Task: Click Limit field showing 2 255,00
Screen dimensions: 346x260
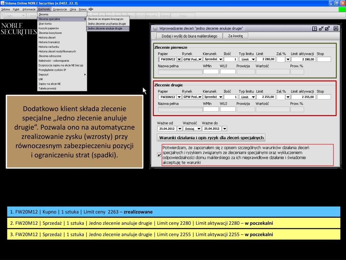Action: (x=266, y=97)
